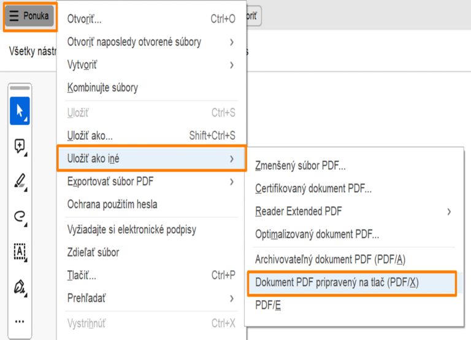471x340 pixels.
Task: Click the Ponuka hamburger menu button
Action: point(29,16)
